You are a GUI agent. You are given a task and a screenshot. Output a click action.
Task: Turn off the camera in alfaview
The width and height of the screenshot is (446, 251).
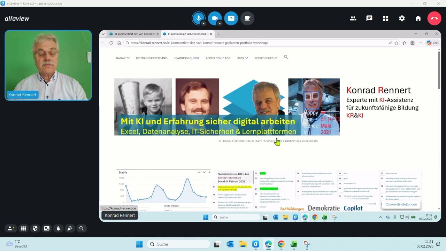tap(215, 18)
